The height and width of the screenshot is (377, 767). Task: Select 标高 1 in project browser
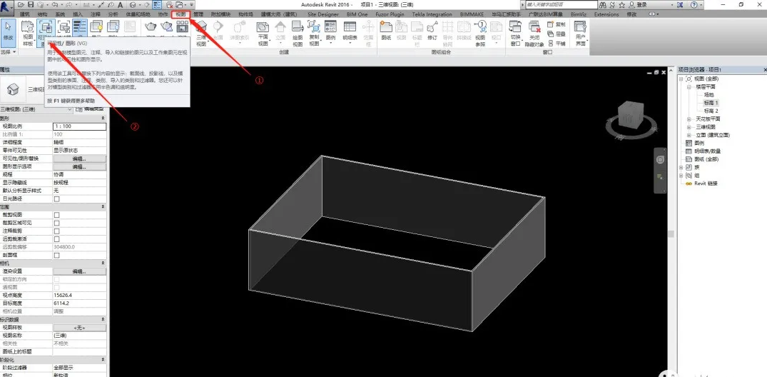click(711, 103)
